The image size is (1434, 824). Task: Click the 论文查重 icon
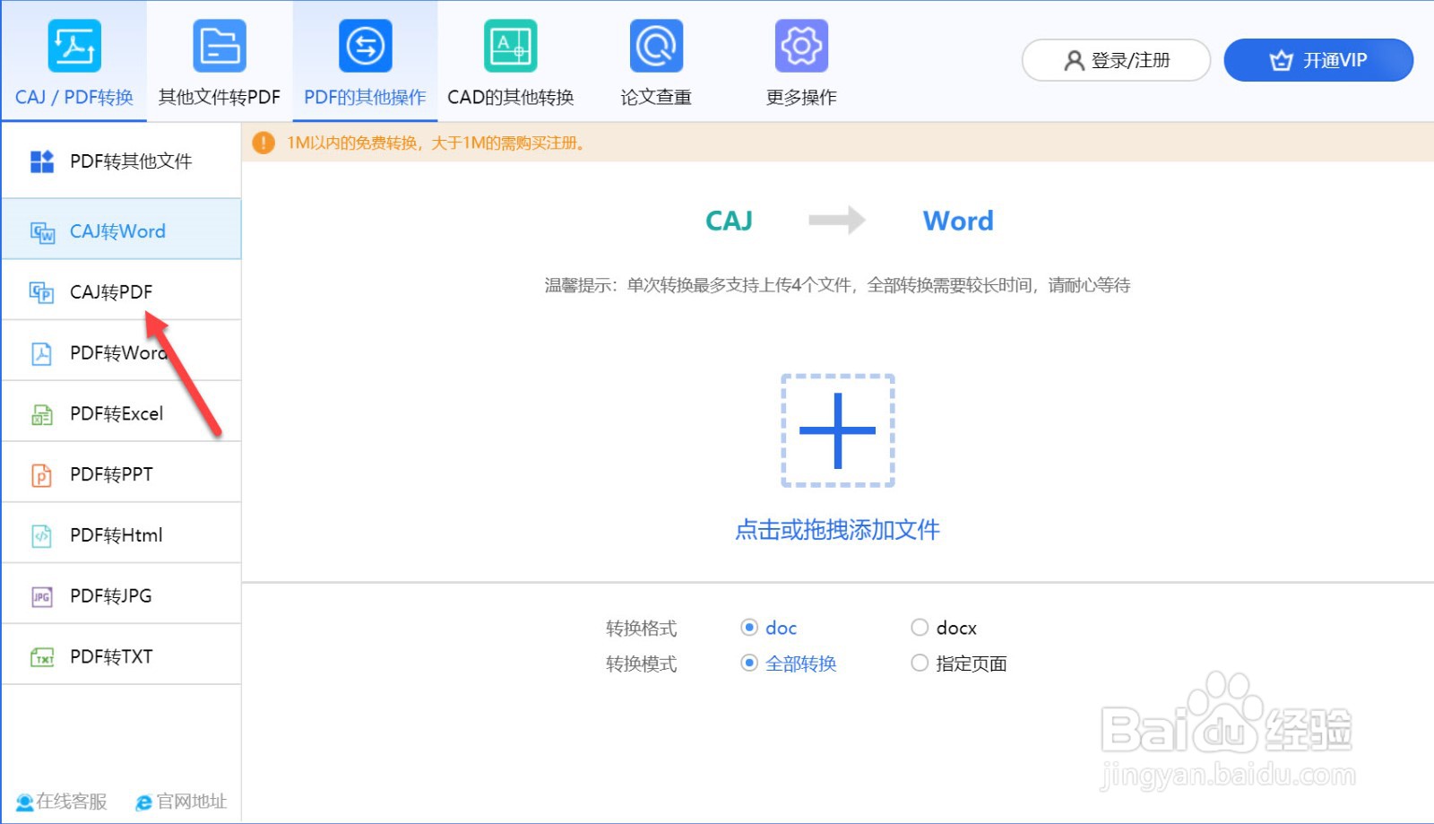[x=656, y=46]
